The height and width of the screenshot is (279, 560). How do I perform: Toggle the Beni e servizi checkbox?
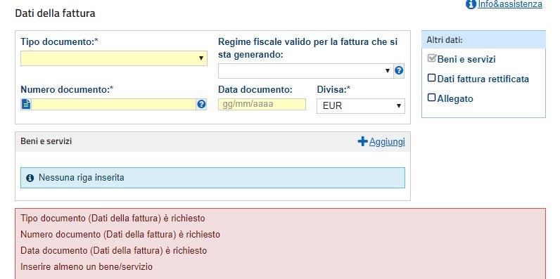[x=431, y=59]
